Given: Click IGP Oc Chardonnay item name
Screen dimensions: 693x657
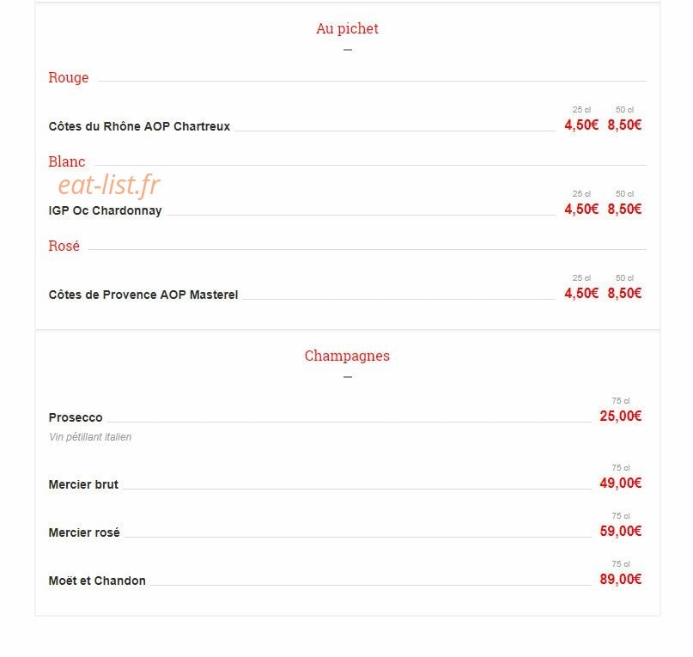Looking at the screenshot, I should click(105, 210).
